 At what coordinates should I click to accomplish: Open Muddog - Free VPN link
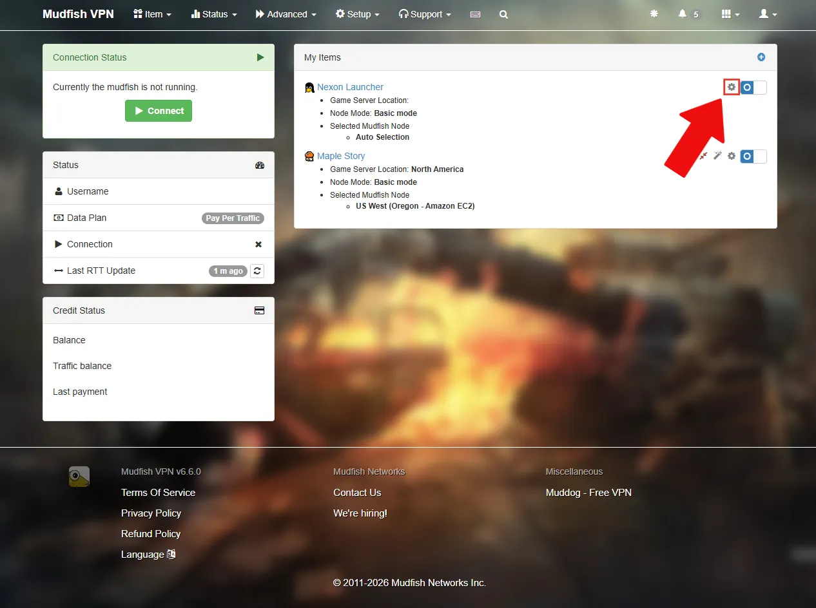588,493
